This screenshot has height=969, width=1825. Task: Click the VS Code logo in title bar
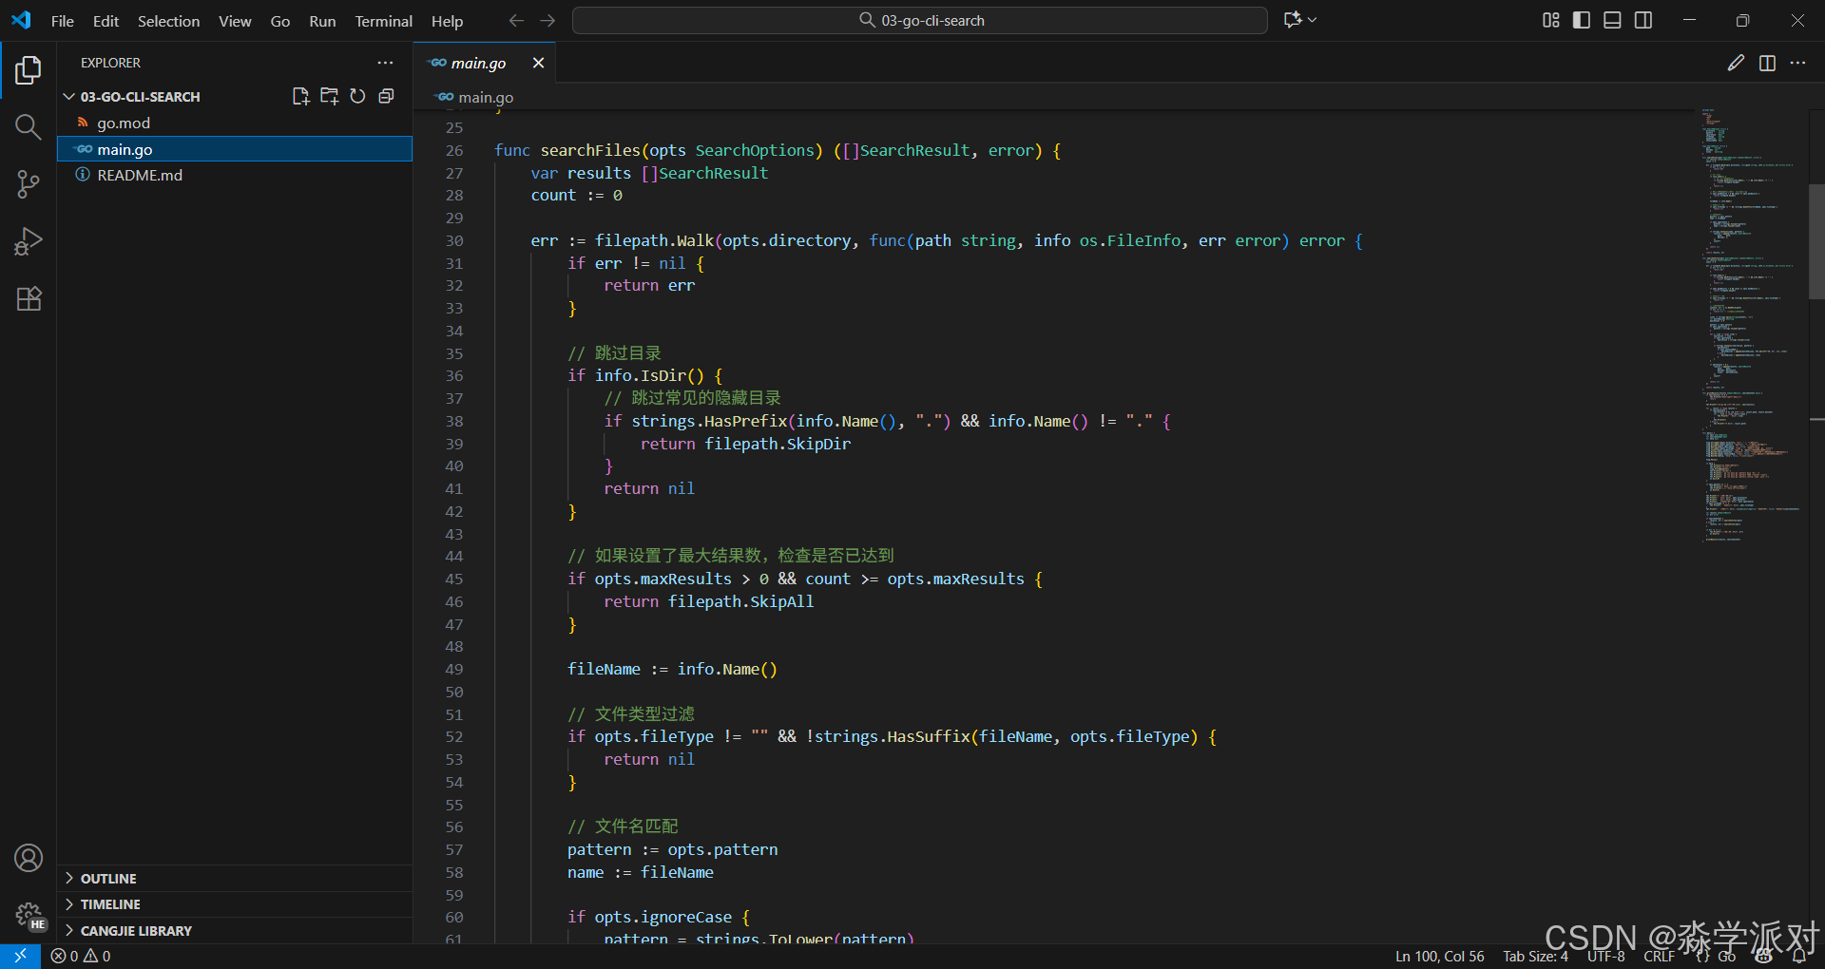21,20
